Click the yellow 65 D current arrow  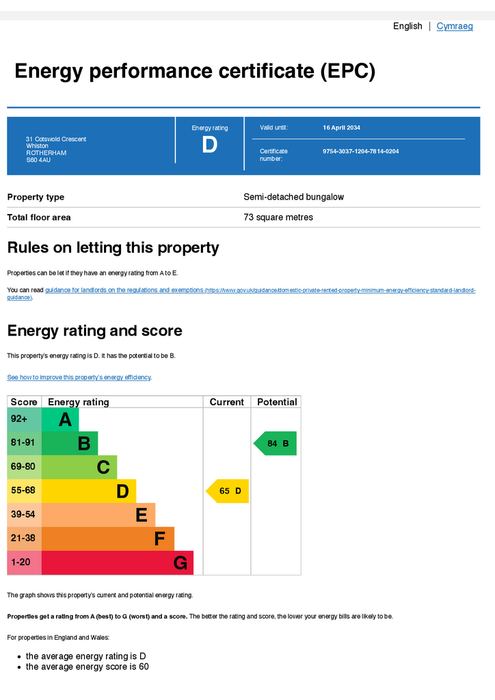228,491
